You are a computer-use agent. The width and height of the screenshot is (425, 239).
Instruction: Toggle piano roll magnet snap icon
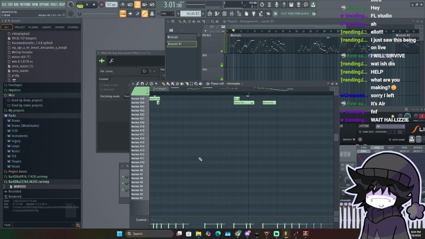(142, 84)
